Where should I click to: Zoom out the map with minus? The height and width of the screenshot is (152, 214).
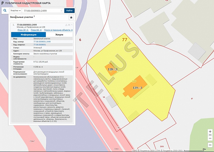coord(210,138)
